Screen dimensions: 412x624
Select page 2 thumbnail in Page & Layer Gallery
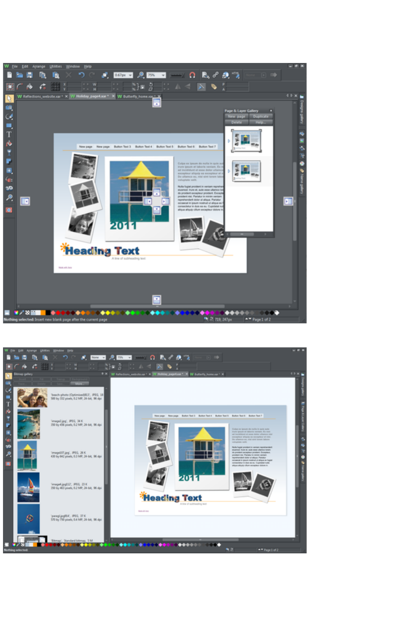[x=246, y=171]
